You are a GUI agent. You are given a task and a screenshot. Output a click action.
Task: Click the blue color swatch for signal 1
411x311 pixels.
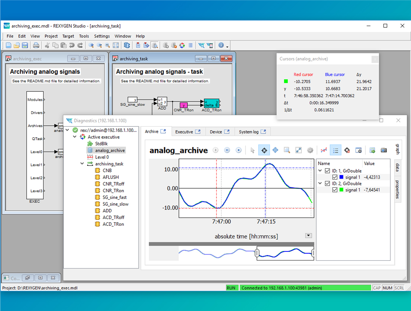point(341,177)
